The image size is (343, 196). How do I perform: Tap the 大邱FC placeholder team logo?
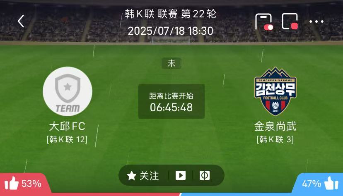tap(68, 91)
